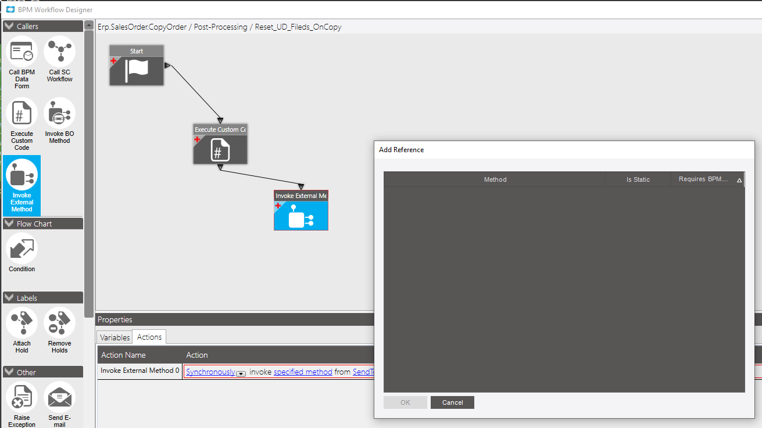Collapse the Labels section
Image resolution: width=762 pixels, height=428 pixels.
point(8,297)
